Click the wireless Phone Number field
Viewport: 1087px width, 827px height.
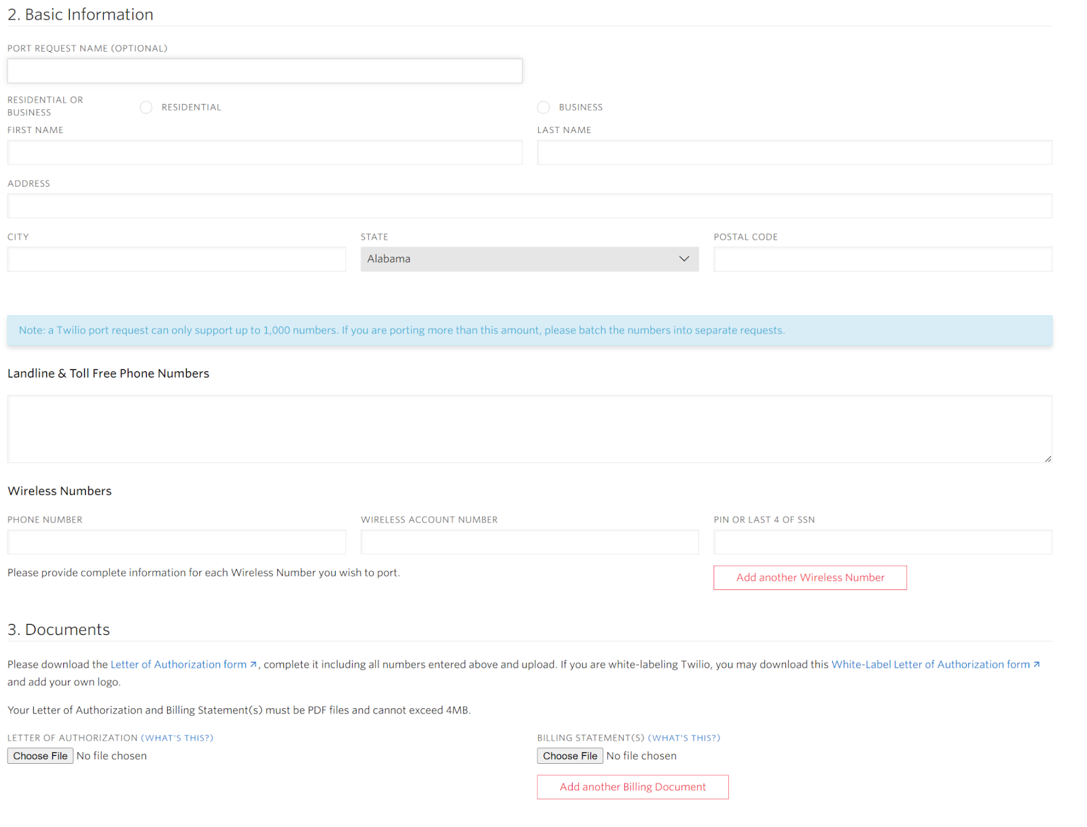tap(177, 543)
